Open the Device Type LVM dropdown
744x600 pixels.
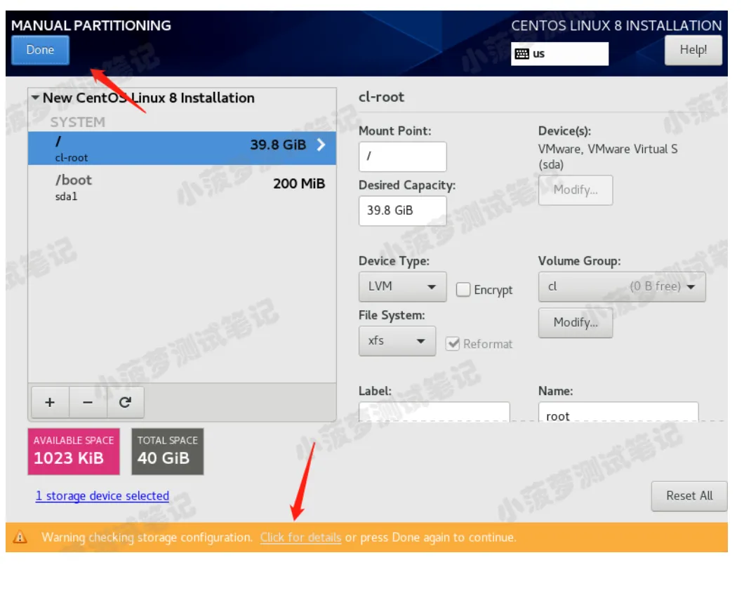pos(402,286)
